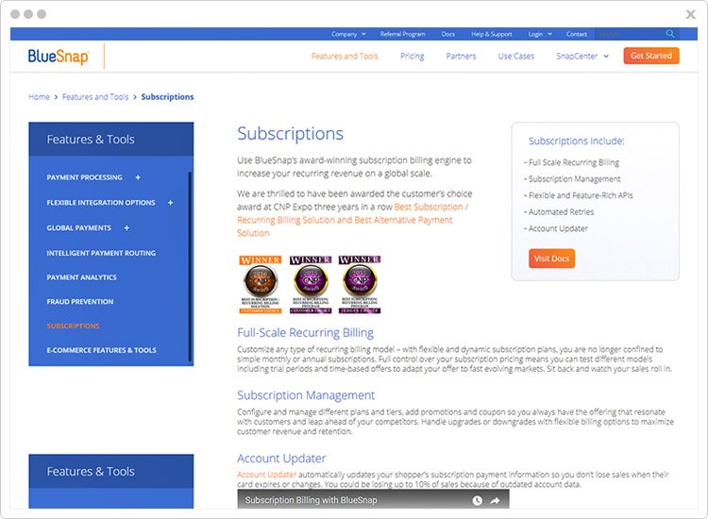
Task: Click the Subscription Billing with BlueSnap video title
Action: point(312,500)
